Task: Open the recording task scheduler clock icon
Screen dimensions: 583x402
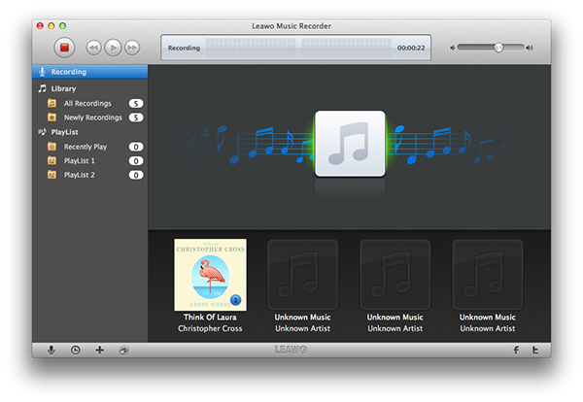Action: point(75,350)
